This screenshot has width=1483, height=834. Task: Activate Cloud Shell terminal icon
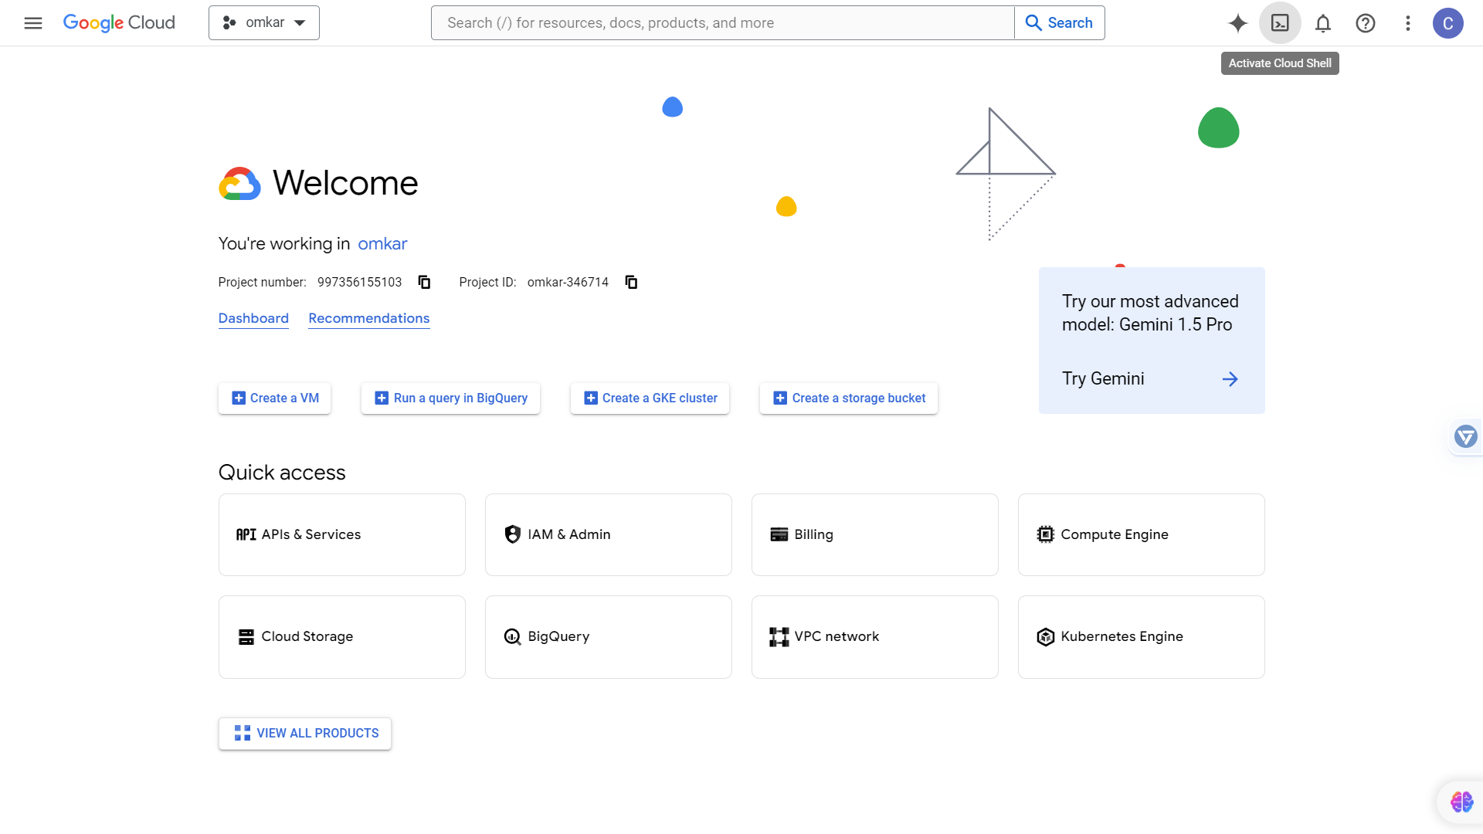[1280, 23]
